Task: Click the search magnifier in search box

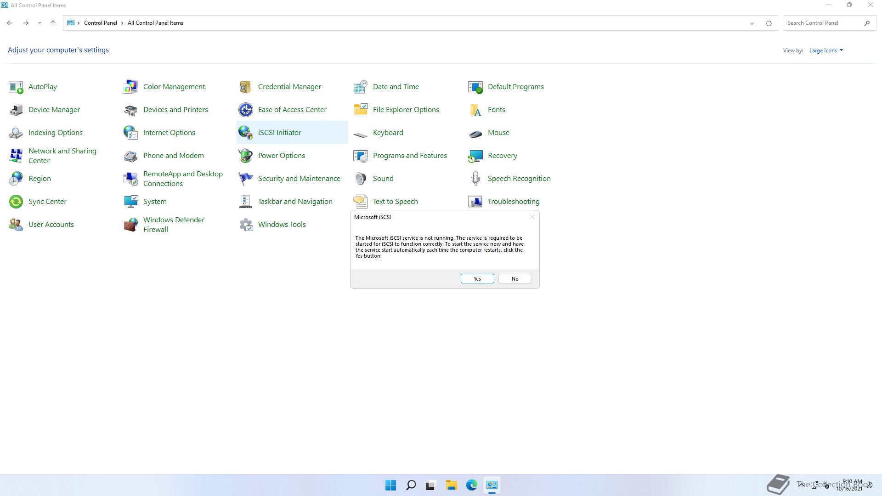Action: click(x=867, y=23)
